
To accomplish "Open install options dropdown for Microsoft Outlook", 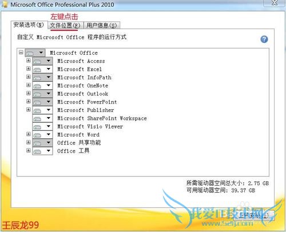I will [42, 94].
